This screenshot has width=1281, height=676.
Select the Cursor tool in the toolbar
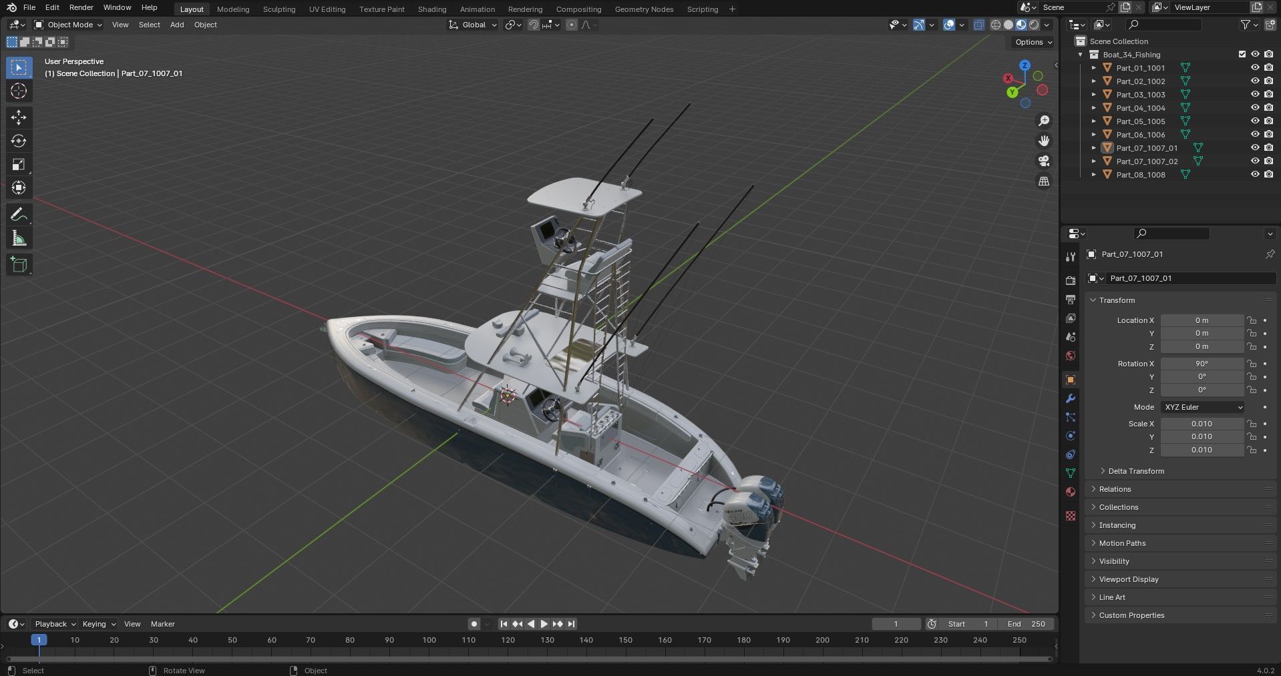click(x=19, y=91)
